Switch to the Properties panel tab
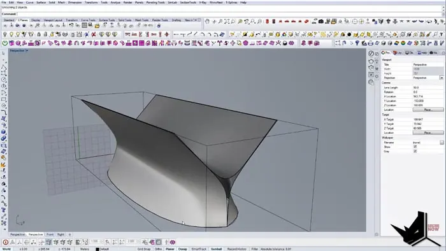The height and width of the screenshot is (251, 446). (386, 53)
